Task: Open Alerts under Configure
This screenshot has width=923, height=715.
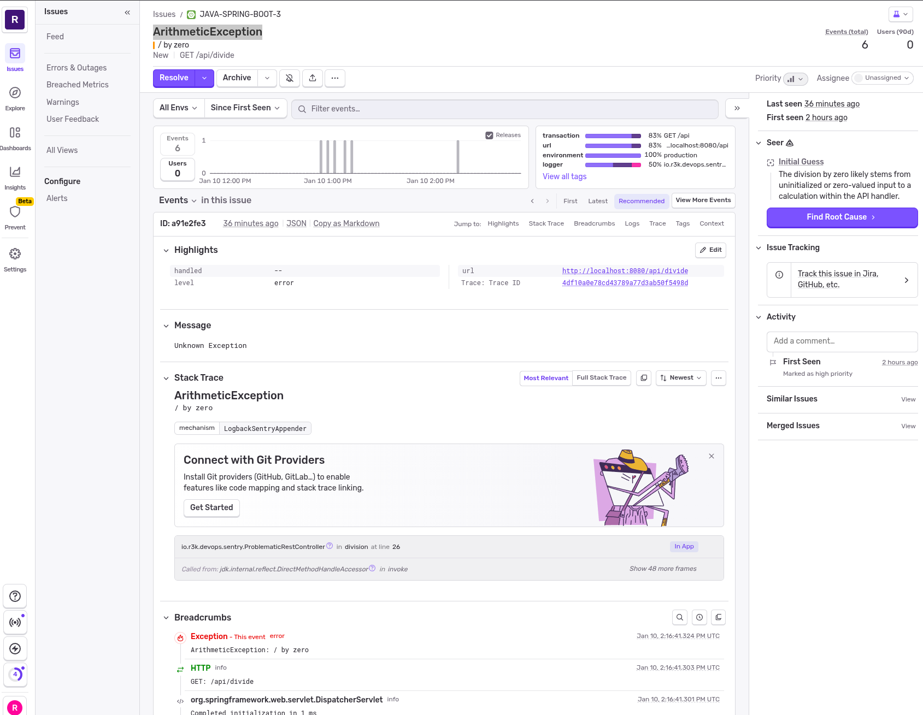Action: pyautogui.click(x=57, y=198)
